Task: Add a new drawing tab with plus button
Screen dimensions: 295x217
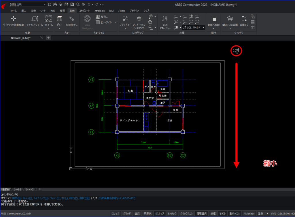Action: (48, 38)
